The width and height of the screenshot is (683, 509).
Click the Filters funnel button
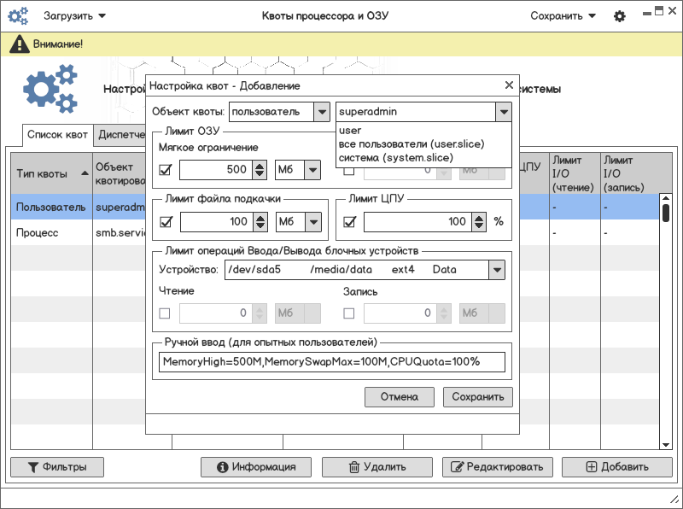[57, 467]
